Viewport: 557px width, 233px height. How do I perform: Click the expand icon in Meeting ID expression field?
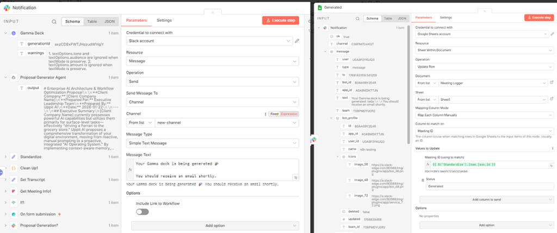pos(550,165)
